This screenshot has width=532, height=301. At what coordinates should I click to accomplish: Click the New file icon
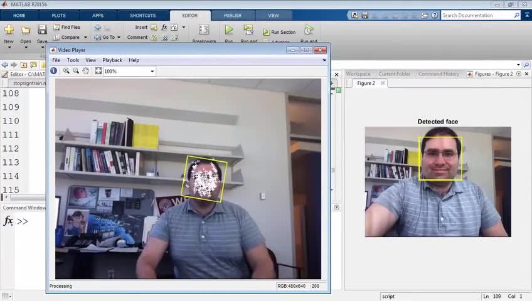(x=9, y=30)
